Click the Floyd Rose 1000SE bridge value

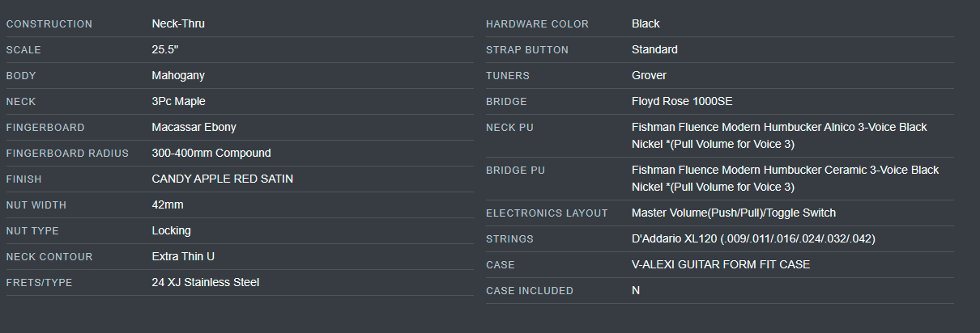point(682,101)
